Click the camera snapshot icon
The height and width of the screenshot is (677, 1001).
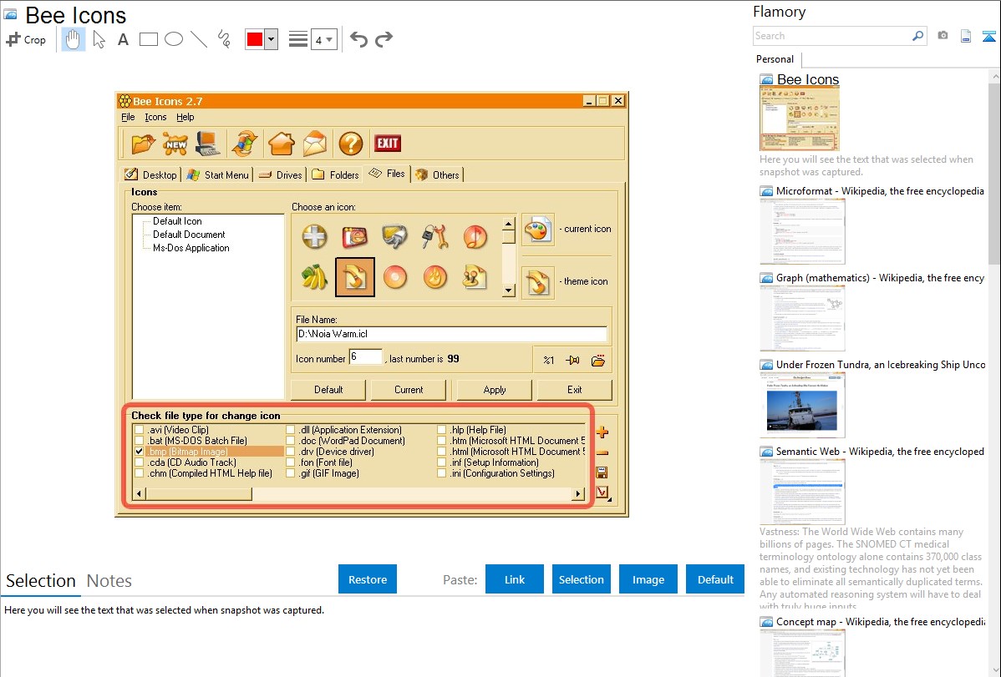pos(943,36)
